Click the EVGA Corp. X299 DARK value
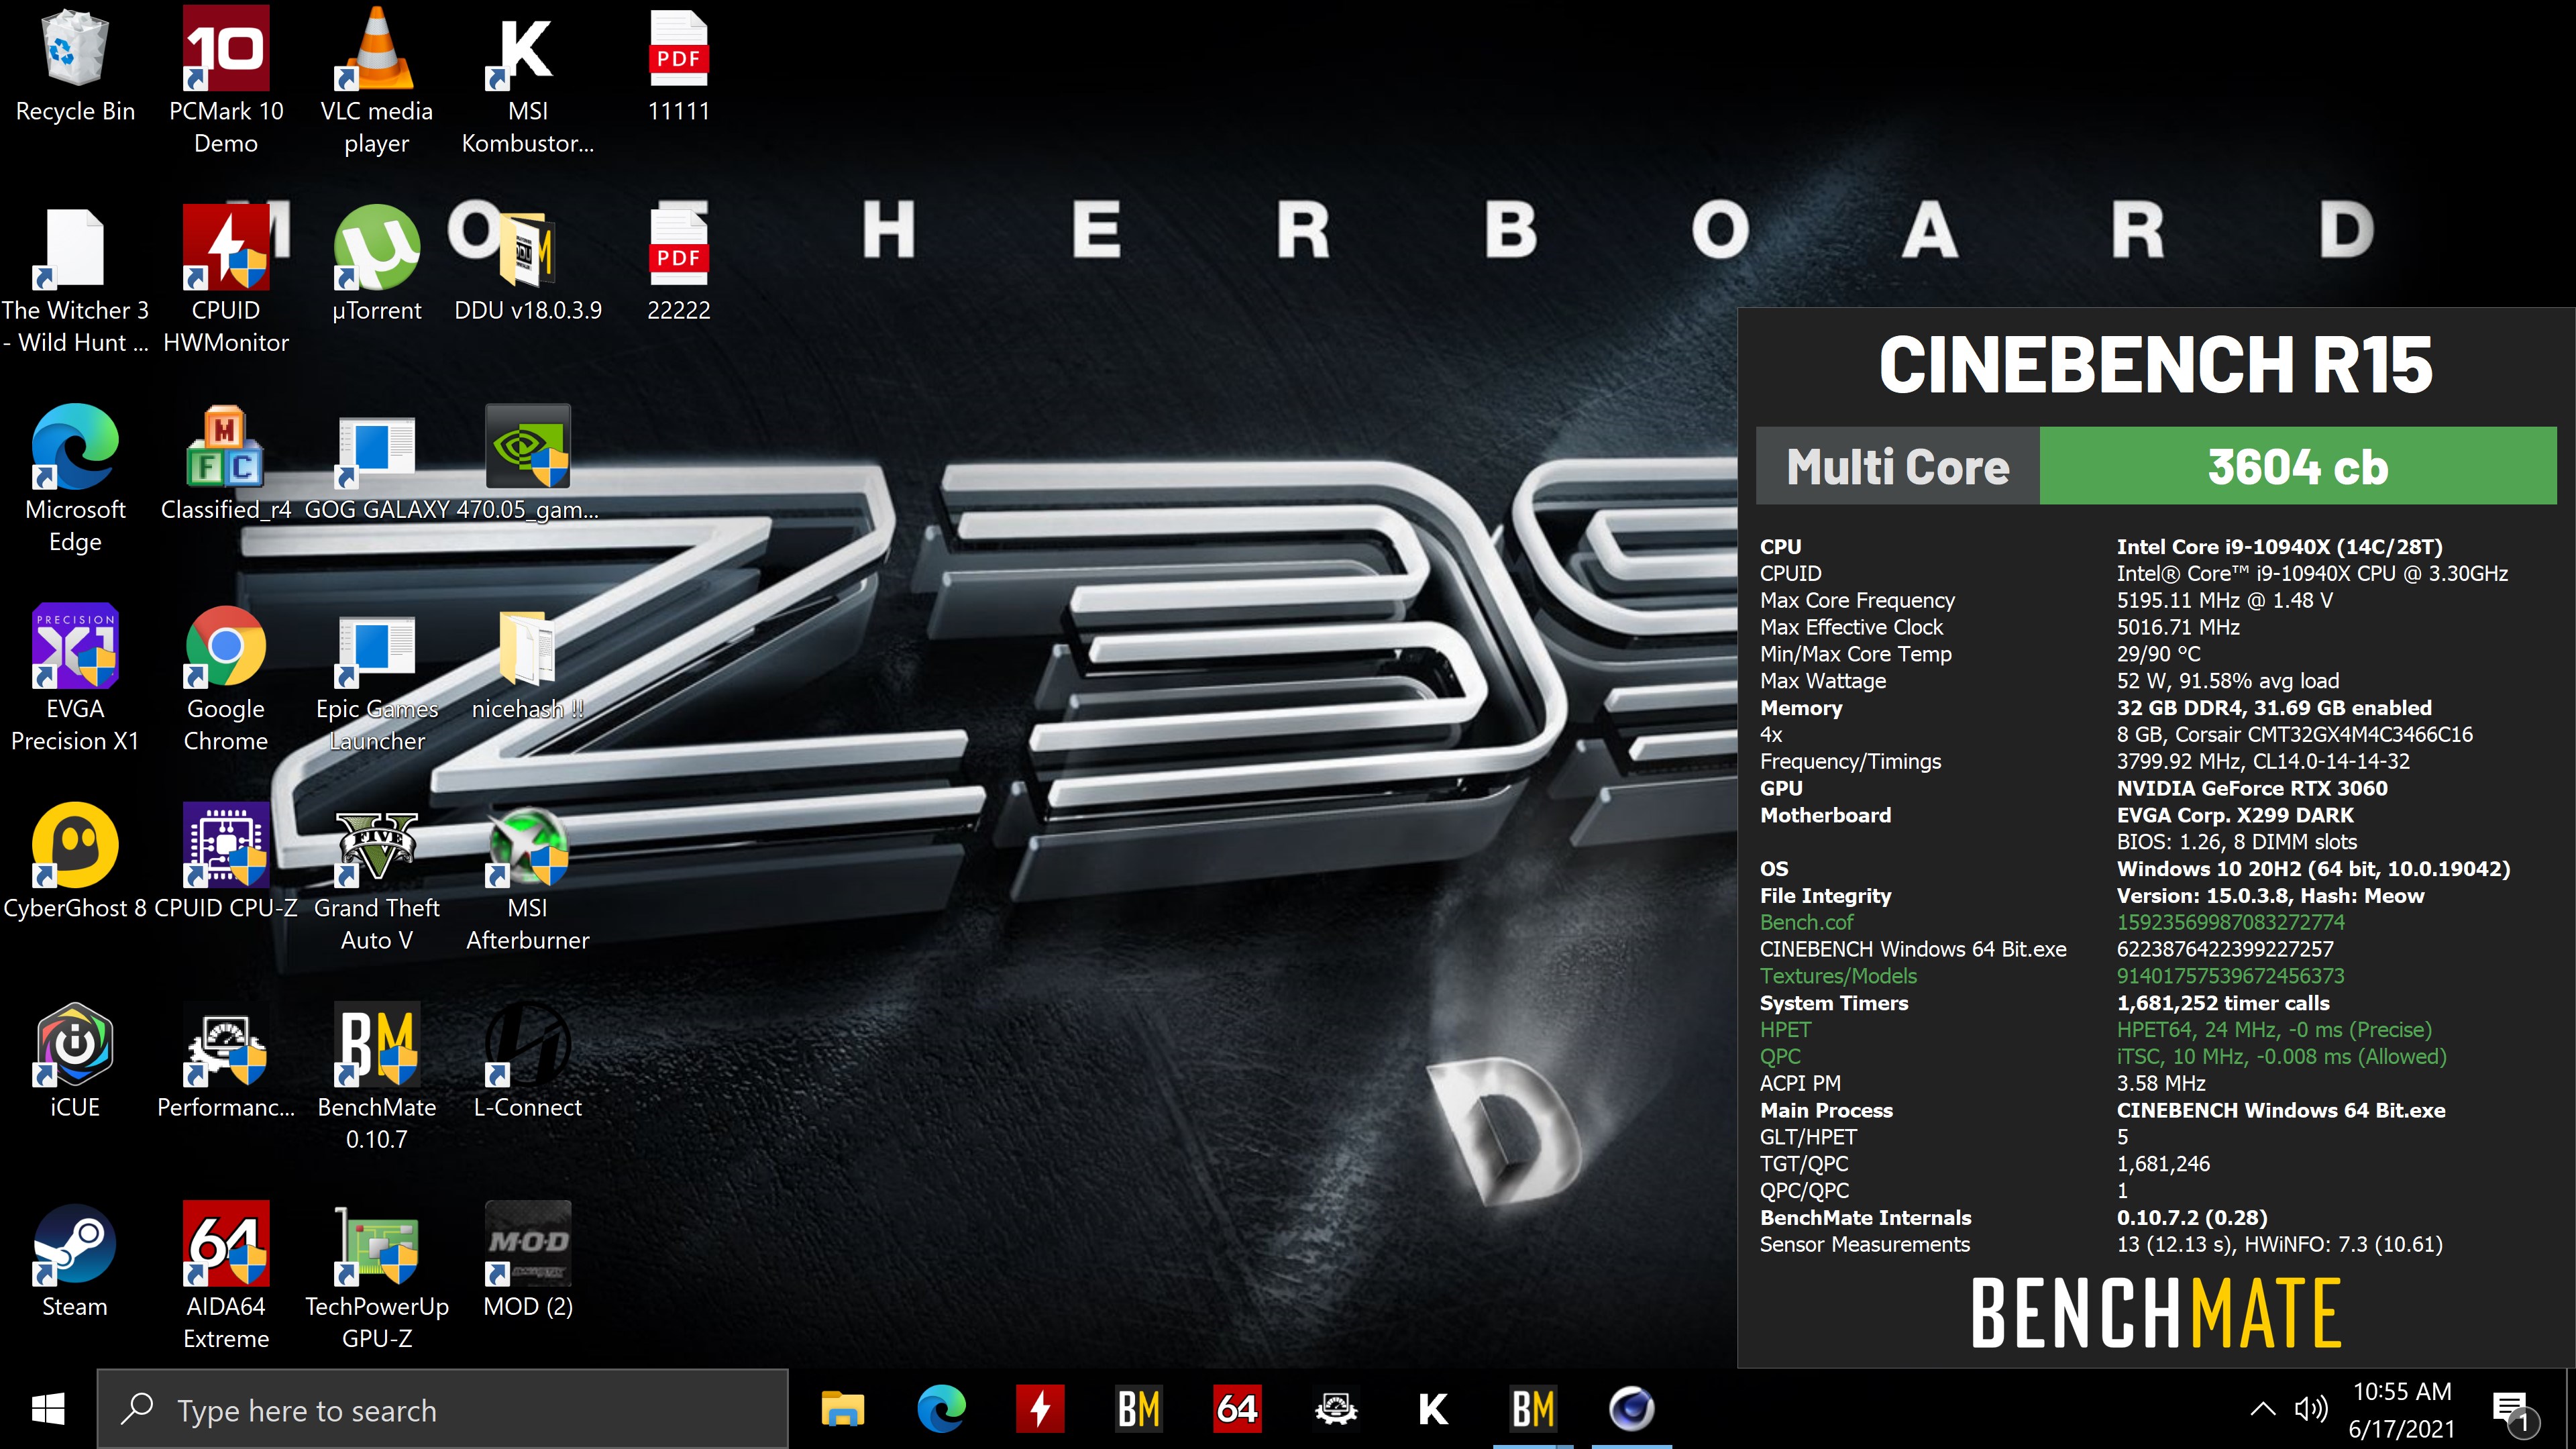This screenshot has height=1449, width=2576. coord(2234,815)
